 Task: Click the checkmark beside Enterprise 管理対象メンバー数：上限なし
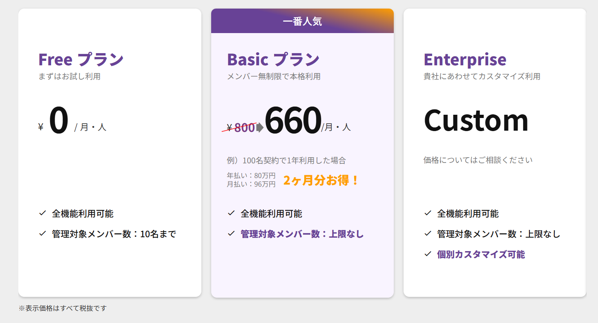point(428,234)
